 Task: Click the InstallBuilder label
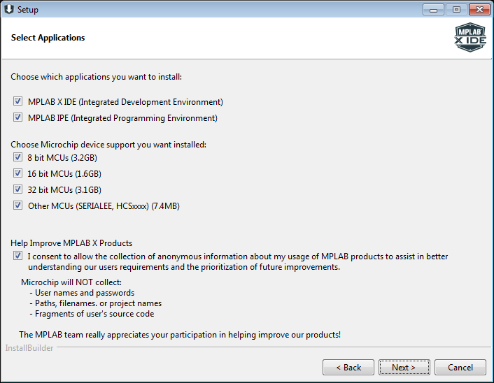coord(29,348)
